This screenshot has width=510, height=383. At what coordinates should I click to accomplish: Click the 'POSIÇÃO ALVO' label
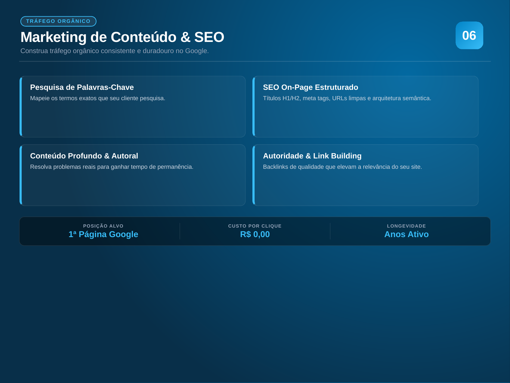click(x=103, y=226)
